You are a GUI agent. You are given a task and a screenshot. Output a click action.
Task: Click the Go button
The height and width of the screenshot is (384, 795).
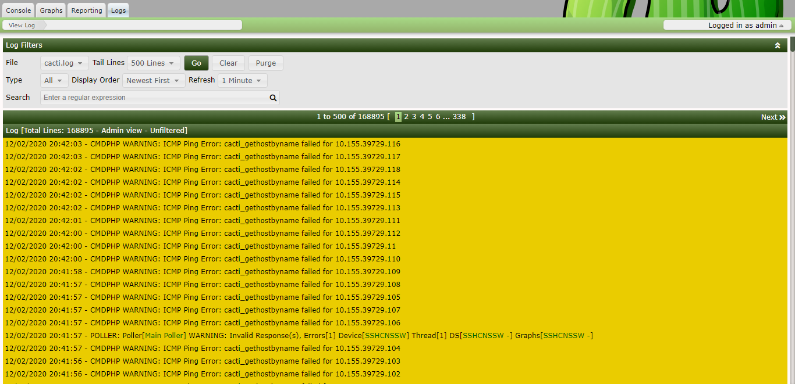click(196, 63)
